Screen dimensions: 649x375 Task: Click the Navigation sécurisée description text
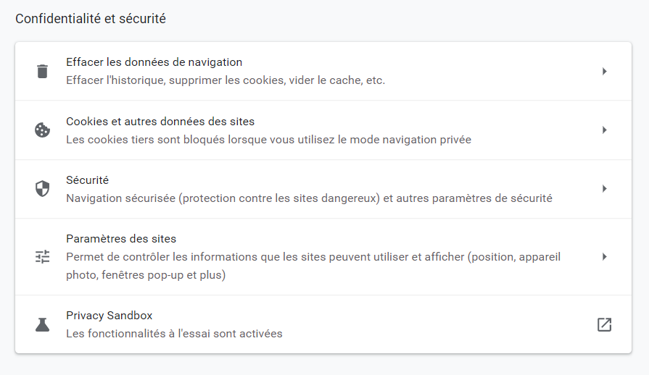(309, 198)
